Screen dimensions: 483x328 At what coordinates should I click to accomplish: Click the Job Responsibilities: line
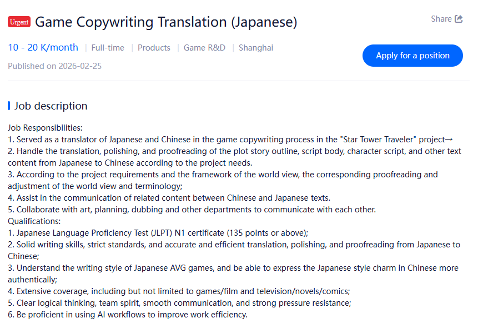(x=46, y=128)
